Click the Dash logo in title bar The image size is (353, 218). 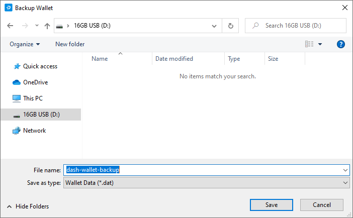click(8, 8)
